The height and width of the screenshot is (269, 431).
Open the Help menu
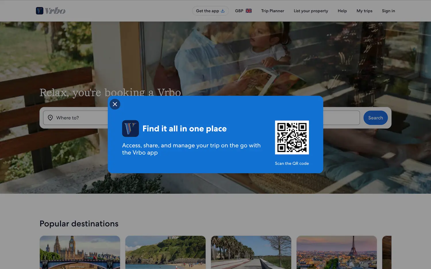(x=342, y=11)
